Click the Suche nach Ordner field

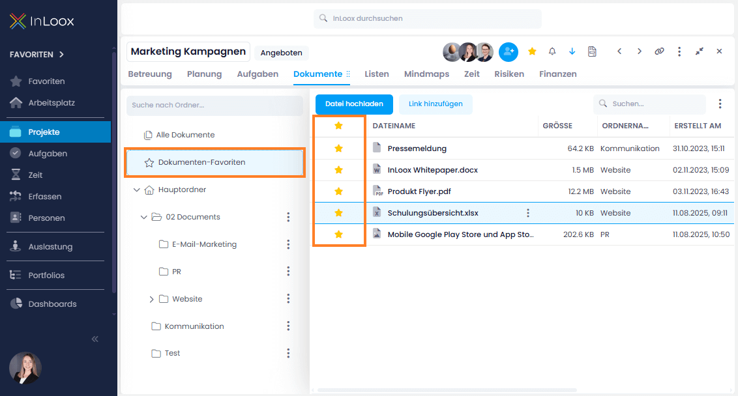click(214, 106)
